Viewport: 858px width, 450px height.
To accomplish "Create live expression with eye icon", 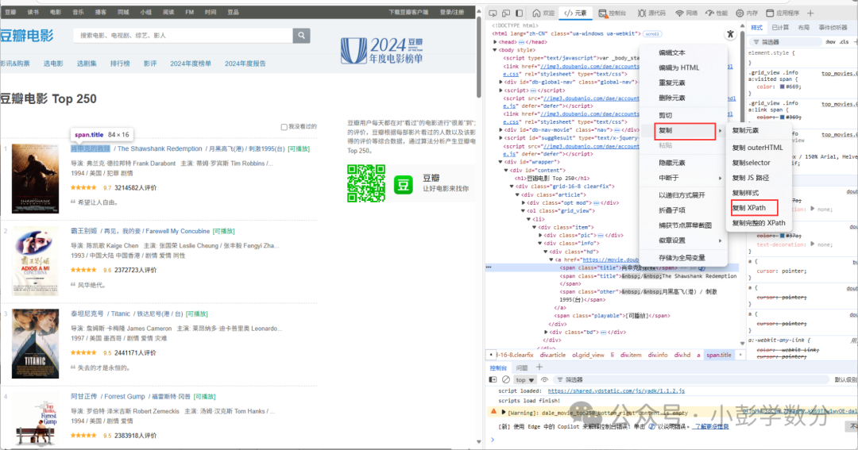I will tap(544, 379).
